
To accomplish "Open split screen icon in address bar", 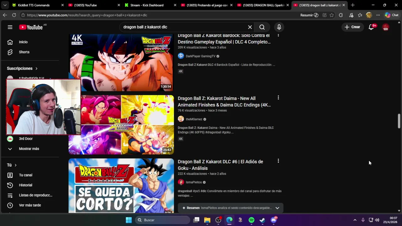I will pos(324,15).
